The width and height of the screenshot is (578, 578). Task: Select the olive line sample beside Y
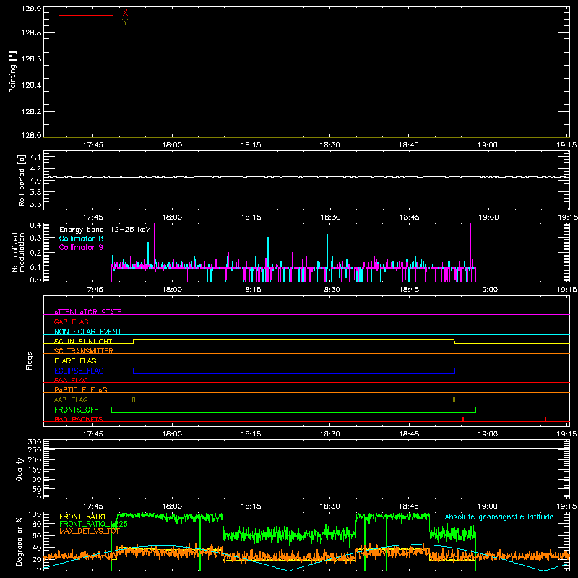pos(86,25)
